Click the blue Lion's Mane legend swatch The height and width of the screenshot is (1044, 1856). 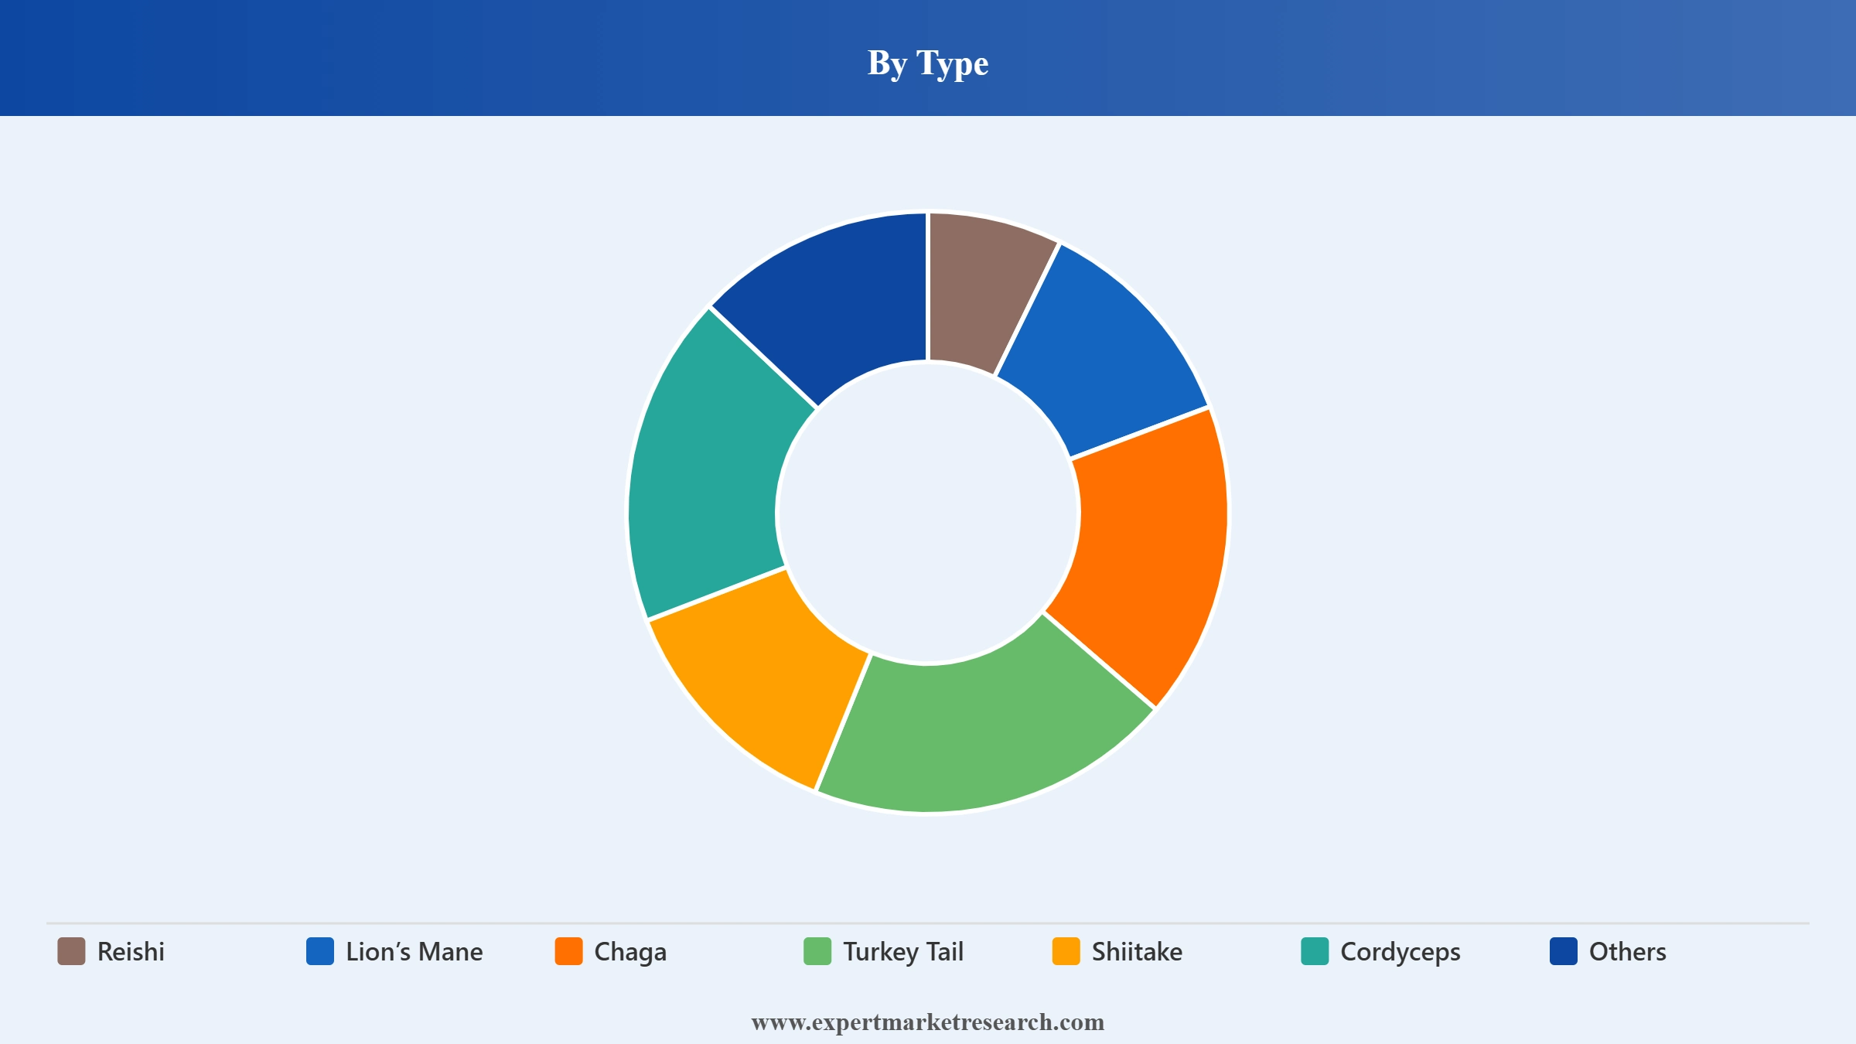click(320, 951)
